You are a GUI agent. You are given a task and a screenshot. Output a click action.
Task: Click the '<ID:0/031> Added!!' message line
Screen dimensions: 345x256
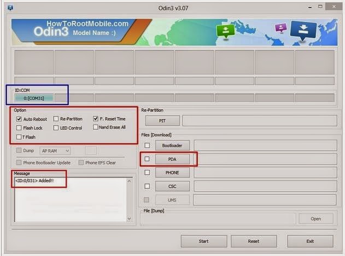coord(34,181)
